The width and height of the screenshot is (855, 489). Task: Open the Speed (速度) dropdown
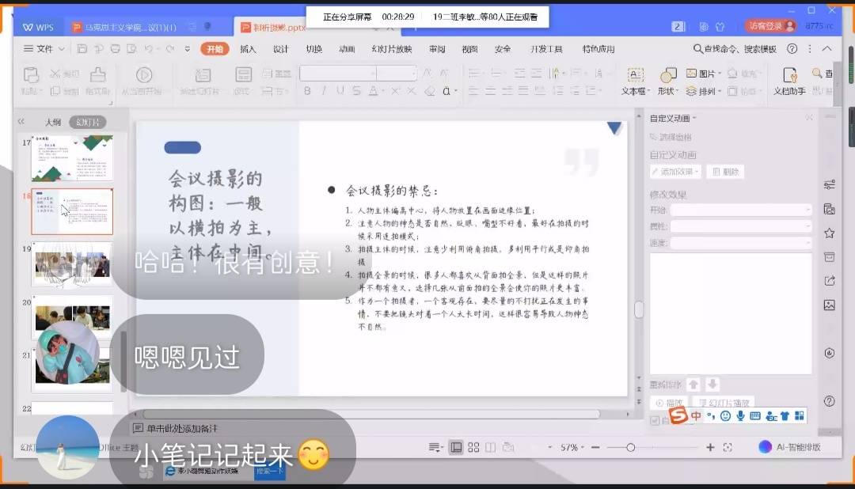point(741,243)
